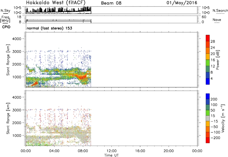
Task: Pick the Power colorbar segment between 4 and 8
Action: [208, 75]
